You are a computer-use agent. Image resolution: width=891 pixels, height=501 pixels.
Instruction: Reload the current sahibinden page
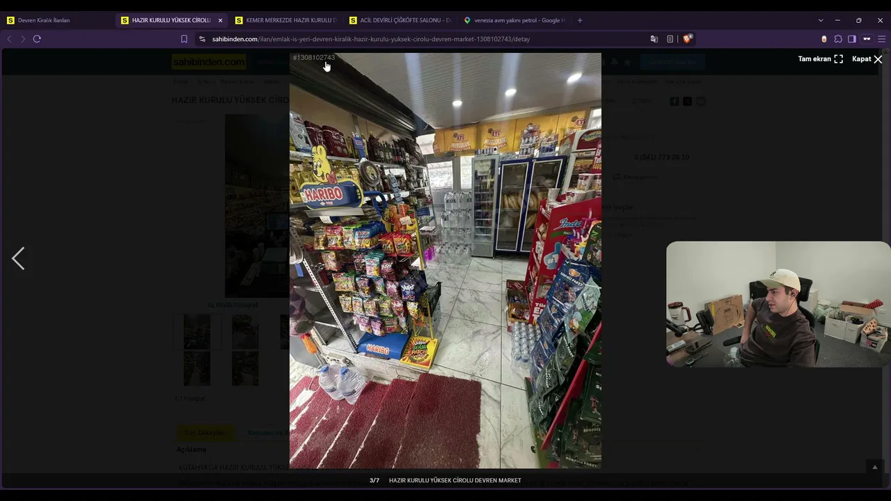point(37,39)
